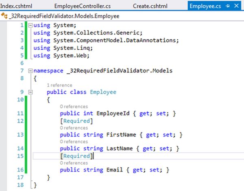Switch to the Index.cshtml tab

(x=16, y=6)
